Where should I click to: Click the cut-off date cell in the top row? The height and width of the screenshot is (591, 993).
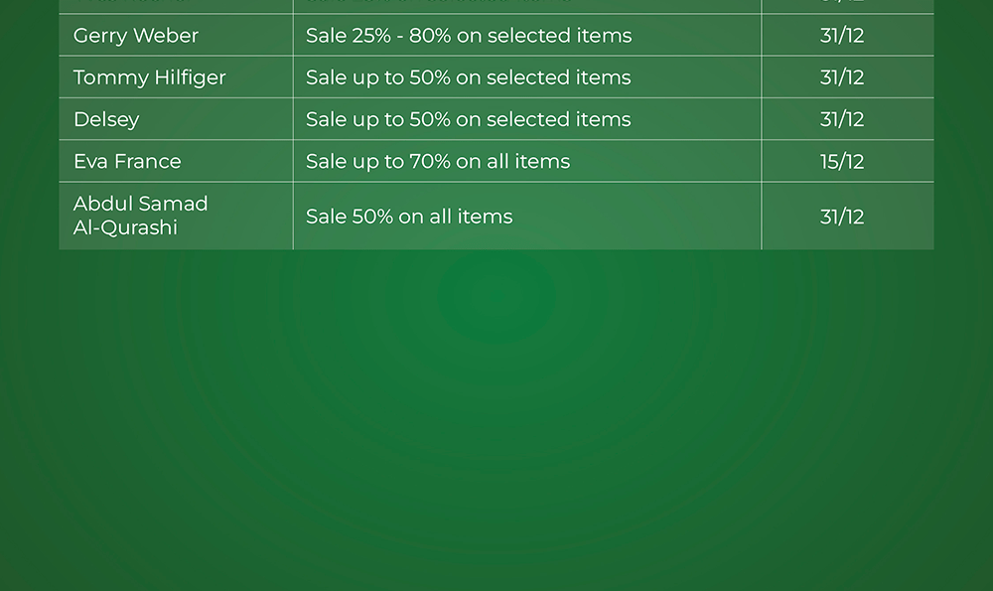pyautogui.click(x=847, y=5)
